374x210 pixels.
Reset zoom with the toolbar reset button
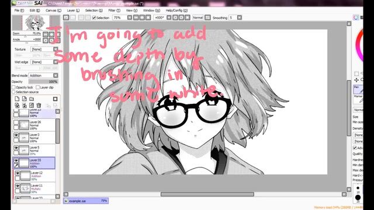coord(148,17)
